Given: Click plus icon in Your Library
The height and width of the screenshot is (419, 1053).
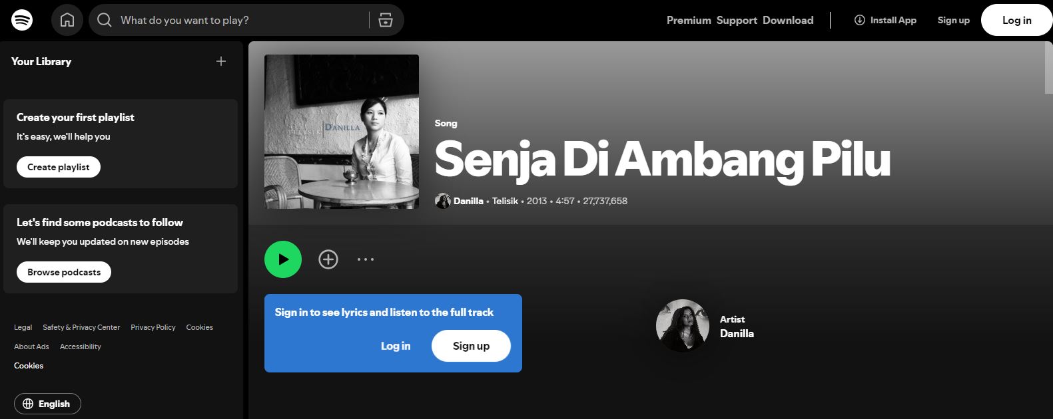Looking at the screenshot, I should (221, 61).
